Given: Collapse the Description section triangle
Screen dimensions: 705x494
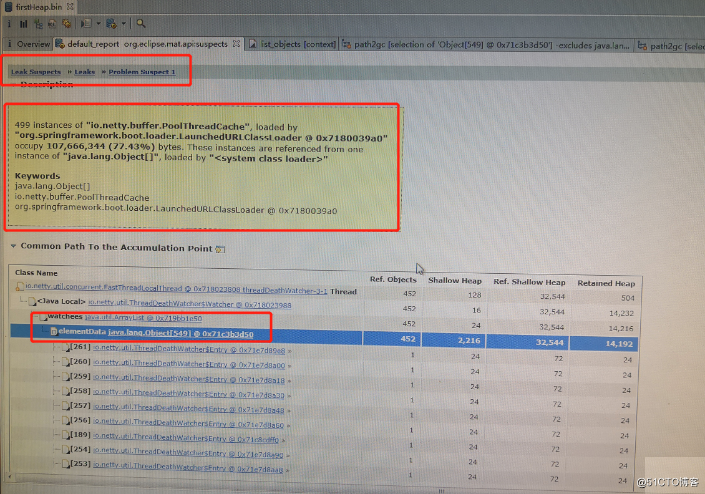Looking at the screenshot, I should [14, 84].
